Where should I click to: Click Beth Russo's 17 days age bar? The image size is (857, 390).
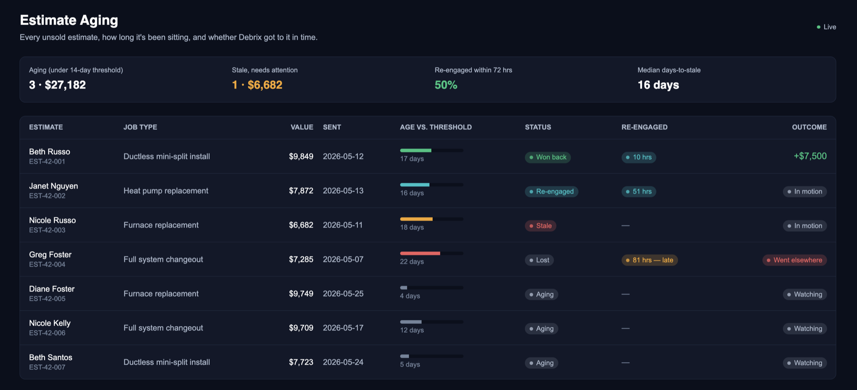click(431, 150)
